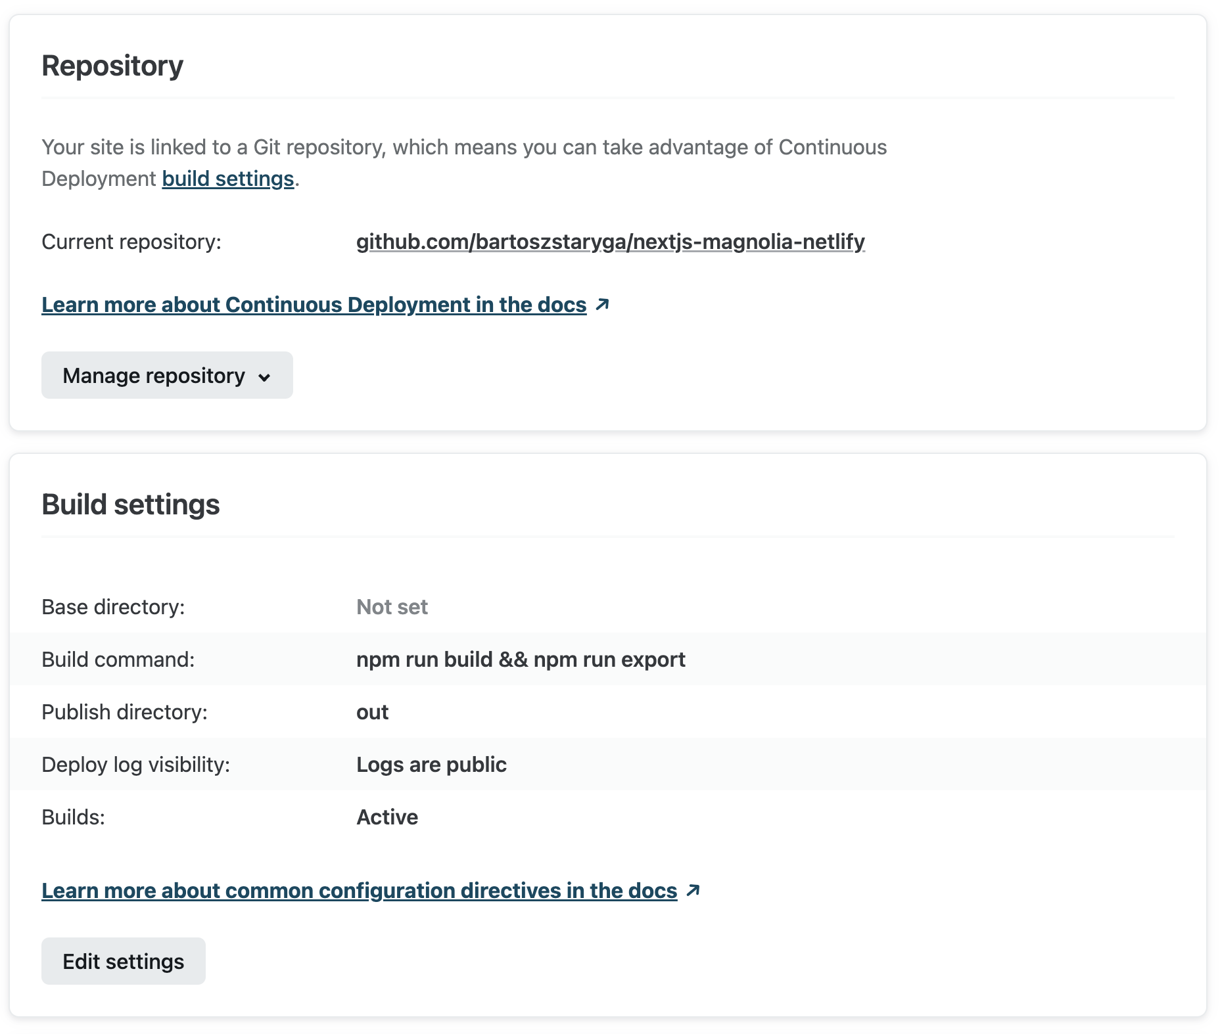
Task: Click the Builds status 'Active'
Action: coord(387,817)
